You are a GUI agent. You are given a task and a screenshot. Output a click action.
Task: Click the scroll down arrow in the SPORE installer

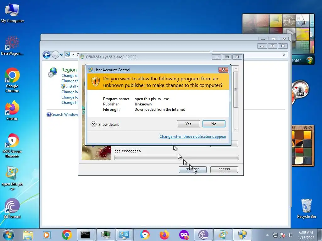236,129
